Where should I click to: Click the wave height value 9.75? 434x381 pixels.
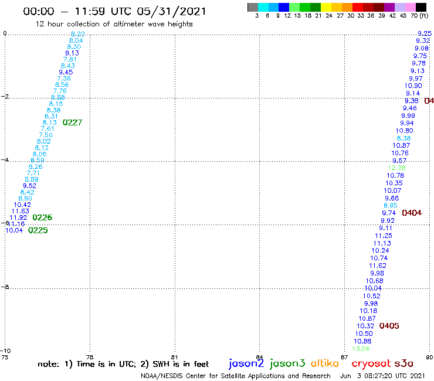(x=420, y=56)
